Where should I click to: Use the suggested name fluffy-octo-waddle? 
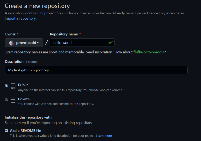149,52
